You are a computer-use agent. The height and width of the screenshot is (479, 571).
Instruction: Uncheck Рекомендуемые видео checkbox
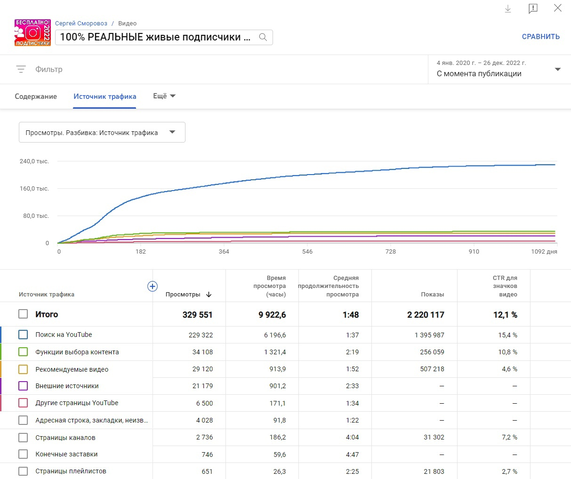(23, 369)
